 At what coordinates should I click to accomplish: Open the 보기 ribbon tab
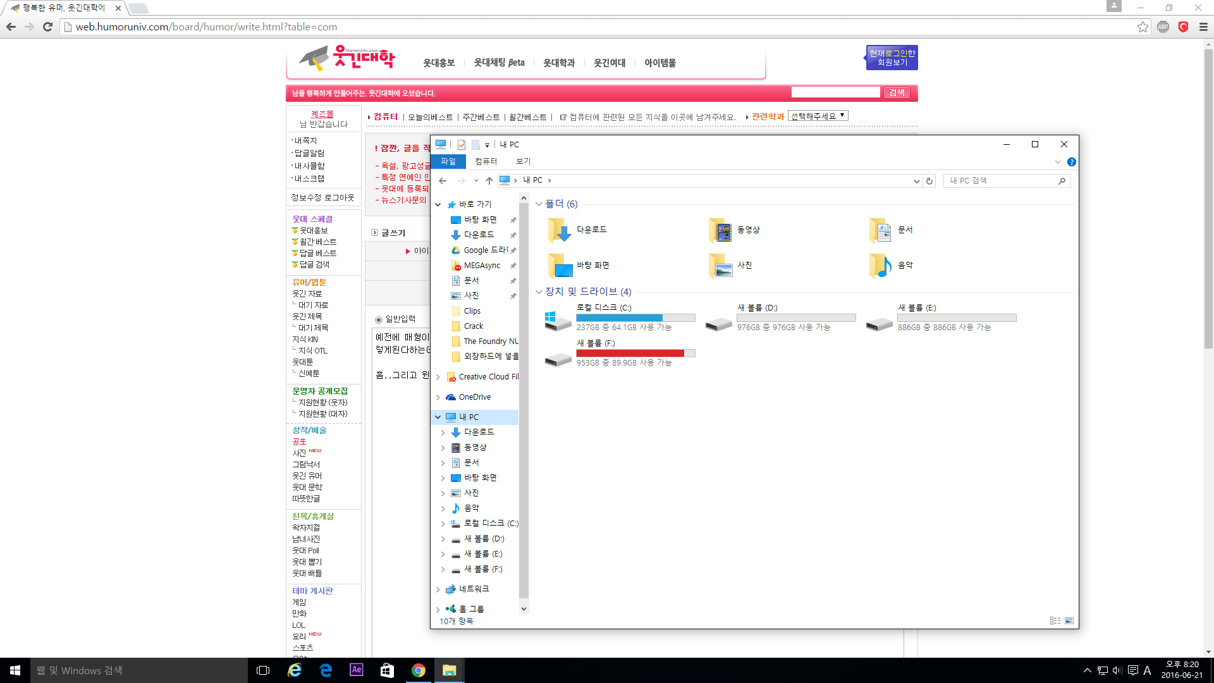(523, 162)
